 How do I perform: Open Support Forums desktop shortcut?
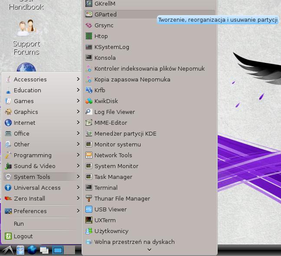pyautogui.click(x=26, y=37)
